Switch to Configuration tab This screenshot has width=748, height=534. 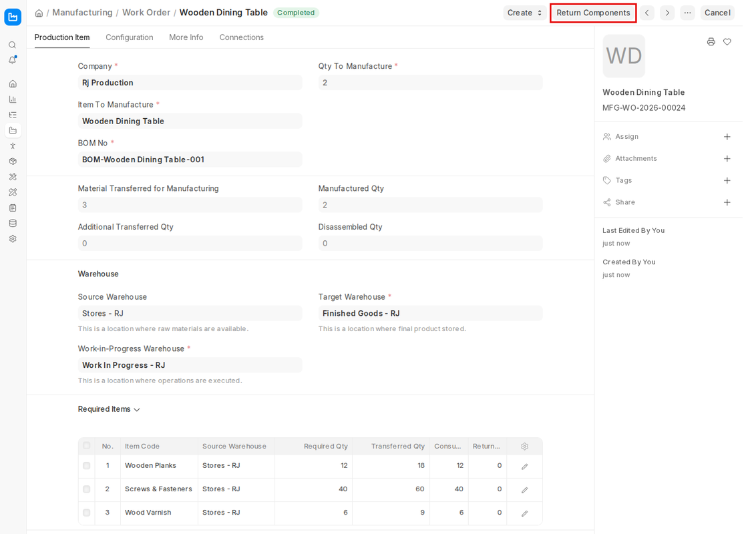pyautogui.click(x=130, y=37)
